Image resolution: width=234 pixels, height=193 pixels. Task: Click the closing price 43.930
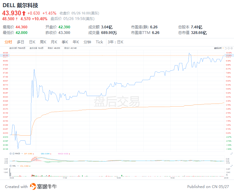[x=12, y=13]
